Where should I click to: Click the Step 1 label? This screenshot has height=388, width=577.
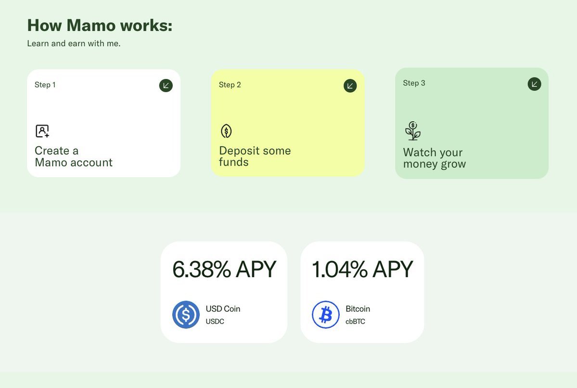45,85
